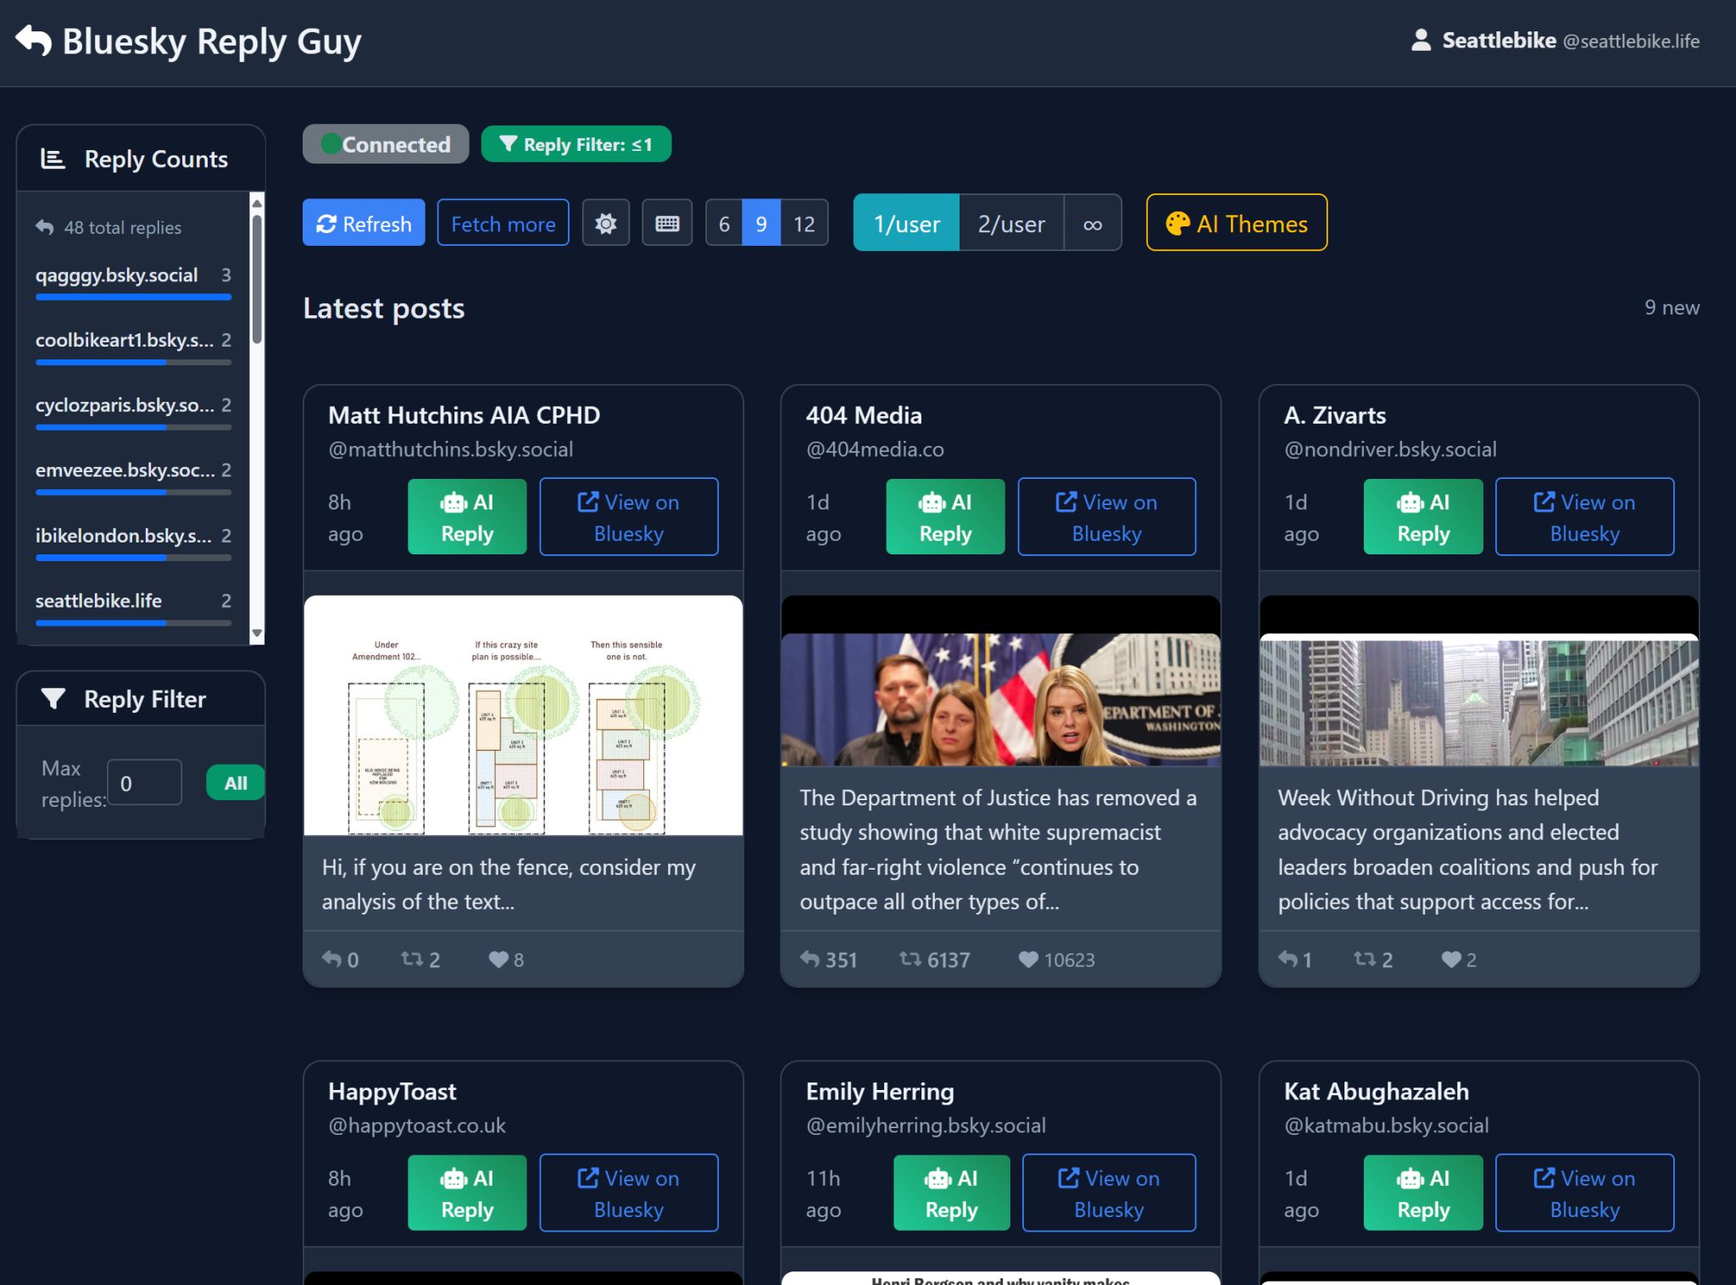
Task: Open the keyboard shortcuts icon button
Action: pyautogui.click(x=667, y=224)
